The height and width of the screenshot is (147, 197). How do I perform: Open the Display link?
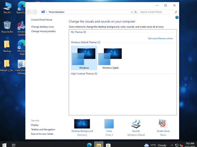pos(35,125)
